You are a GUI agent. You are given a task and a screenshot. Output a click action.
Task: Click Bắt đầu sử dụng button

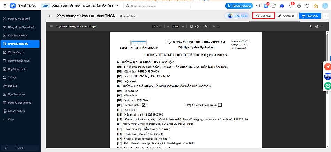[239, 6]
